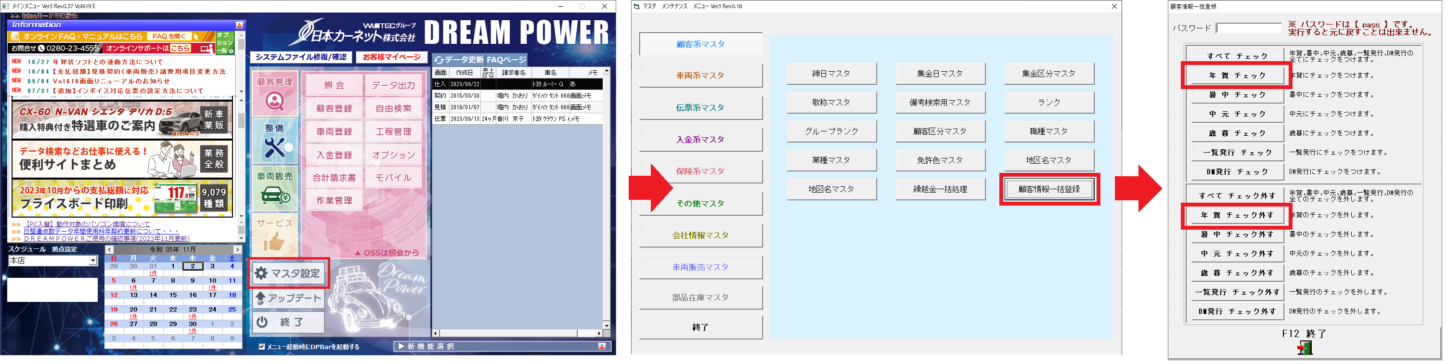
Task: Go to next month in calendar
Action: click(x=237, y=250)
